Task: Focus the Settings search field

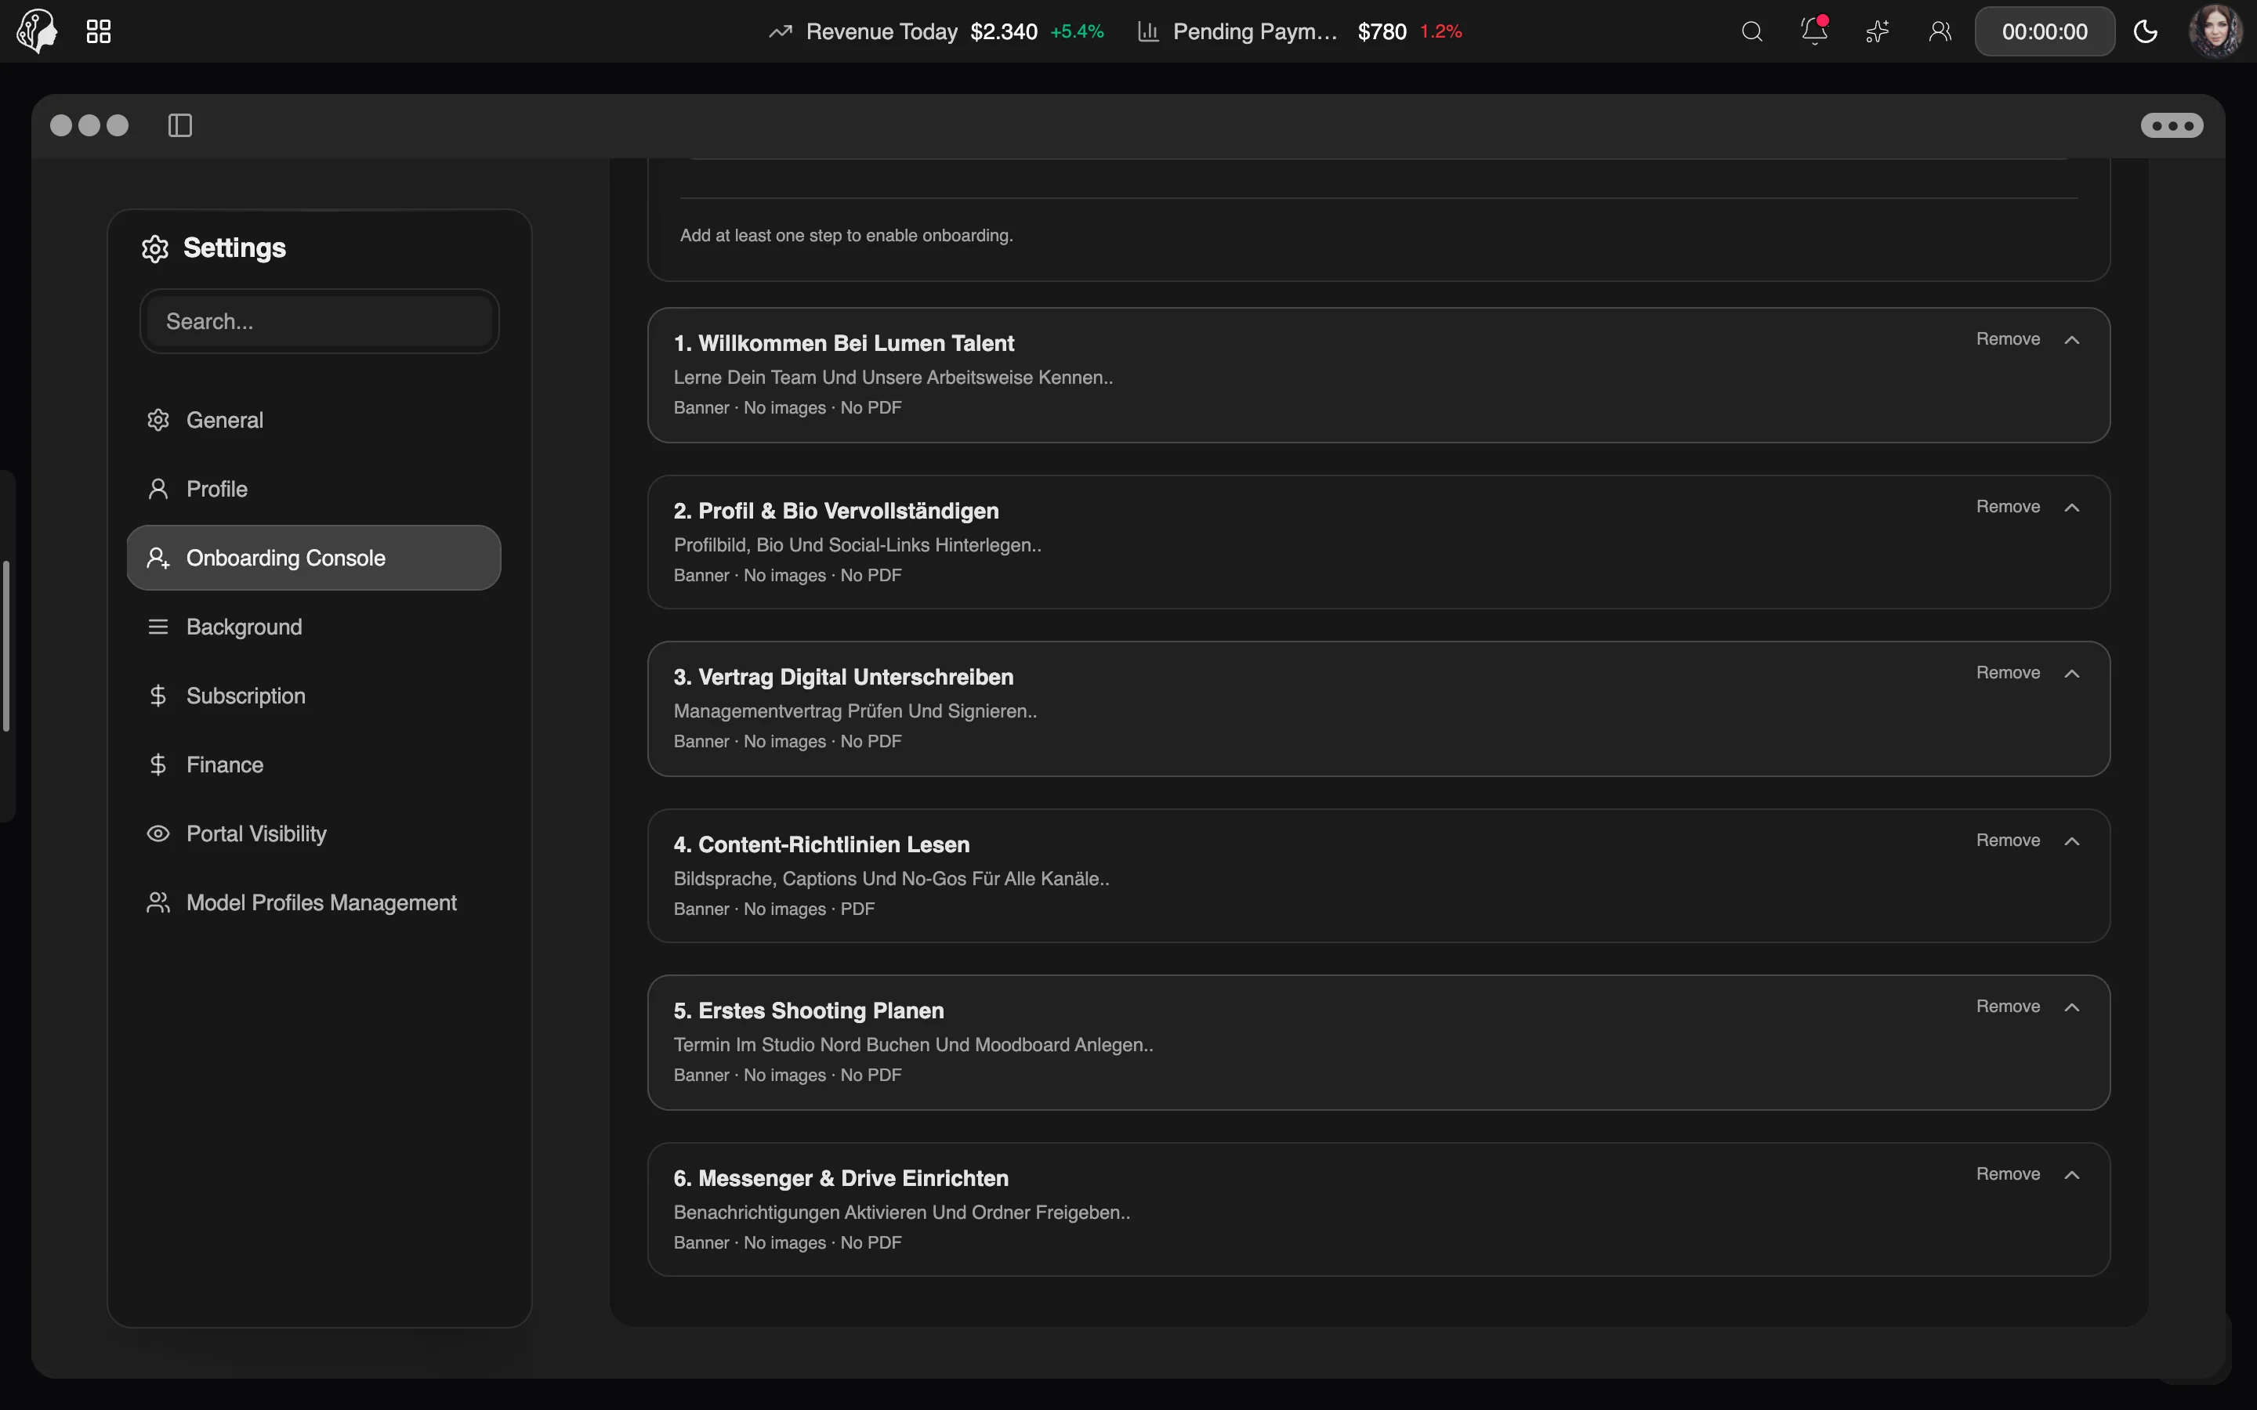Action: 320,321
